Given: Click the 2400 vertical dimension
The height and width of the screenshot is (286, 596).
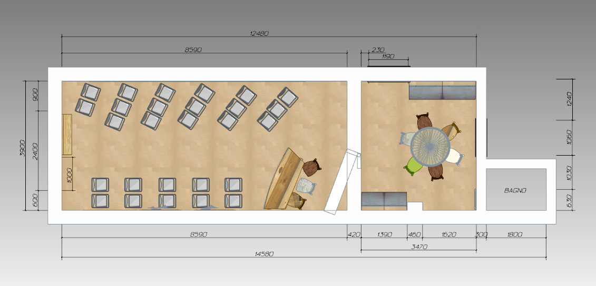Looking at the screenshot, I should (35, 151).
